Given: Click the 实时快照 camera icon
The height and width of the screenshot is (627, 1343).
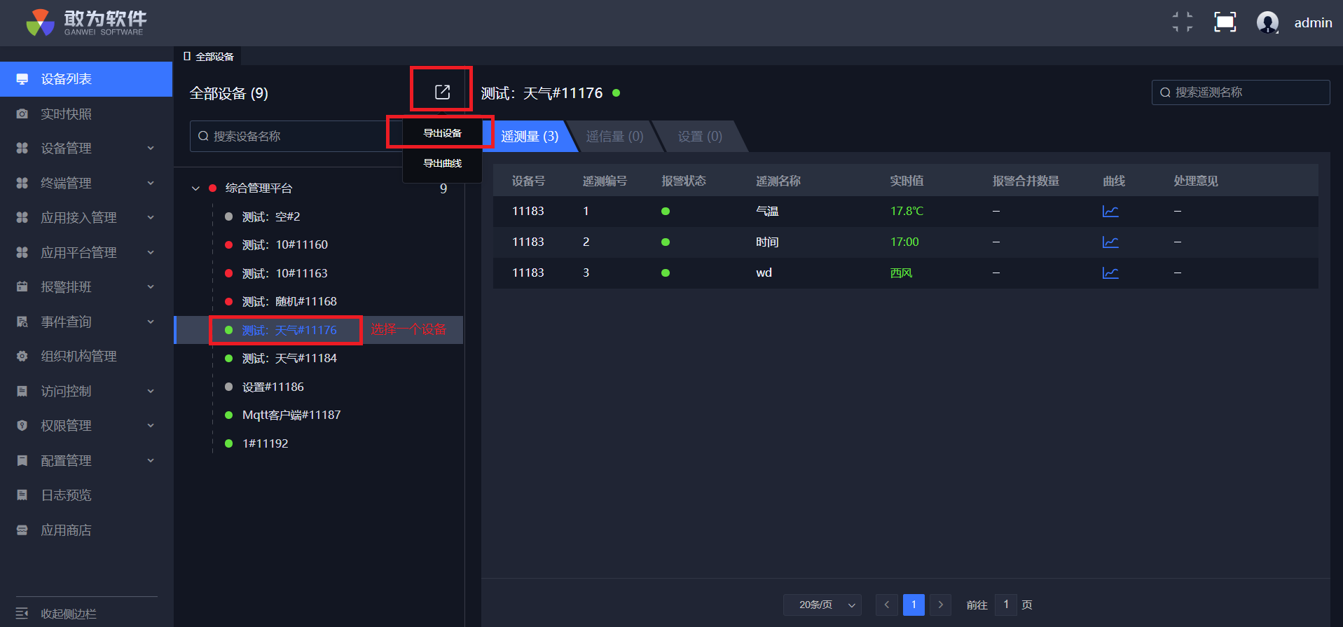Looking at the screenshot, I should [x=22, y=113].
